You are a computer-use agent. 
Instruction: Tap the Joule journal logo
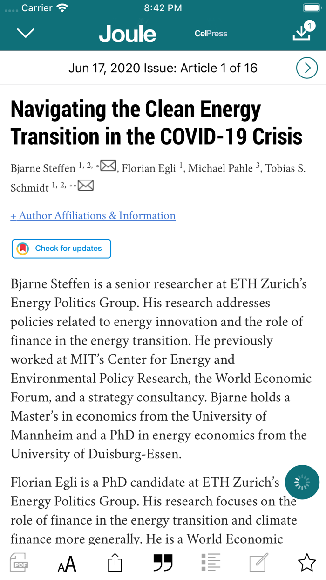[128, 34]
